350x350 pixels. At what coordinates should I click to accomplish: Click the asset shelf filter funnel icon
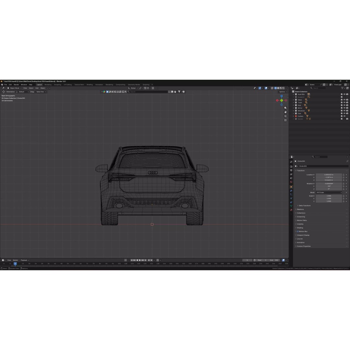[179, 92]
